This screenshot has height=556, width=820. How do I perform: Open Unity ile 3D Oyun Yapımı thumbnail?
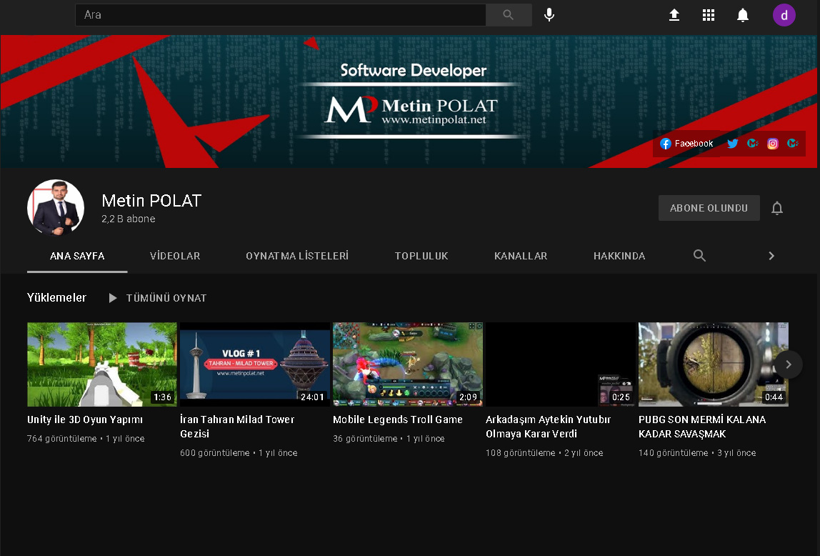click(x=101, y=364)
